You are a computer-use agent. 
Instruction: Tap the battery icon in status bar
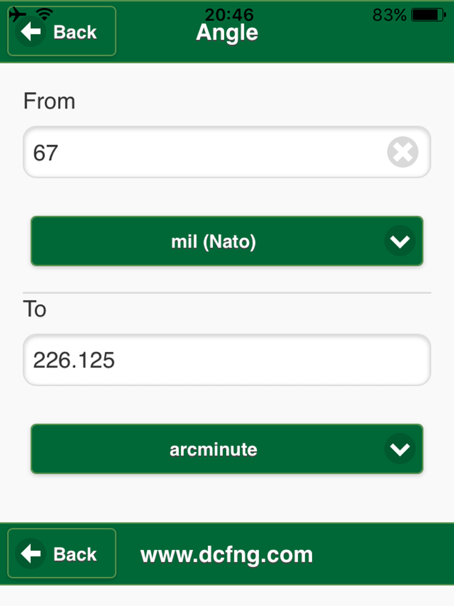429,15
